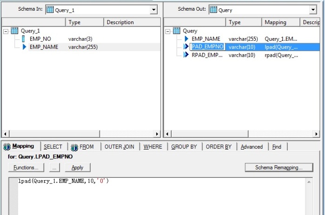Open the Find tab
Screen dimensions: 325x215
coord(277,147)
